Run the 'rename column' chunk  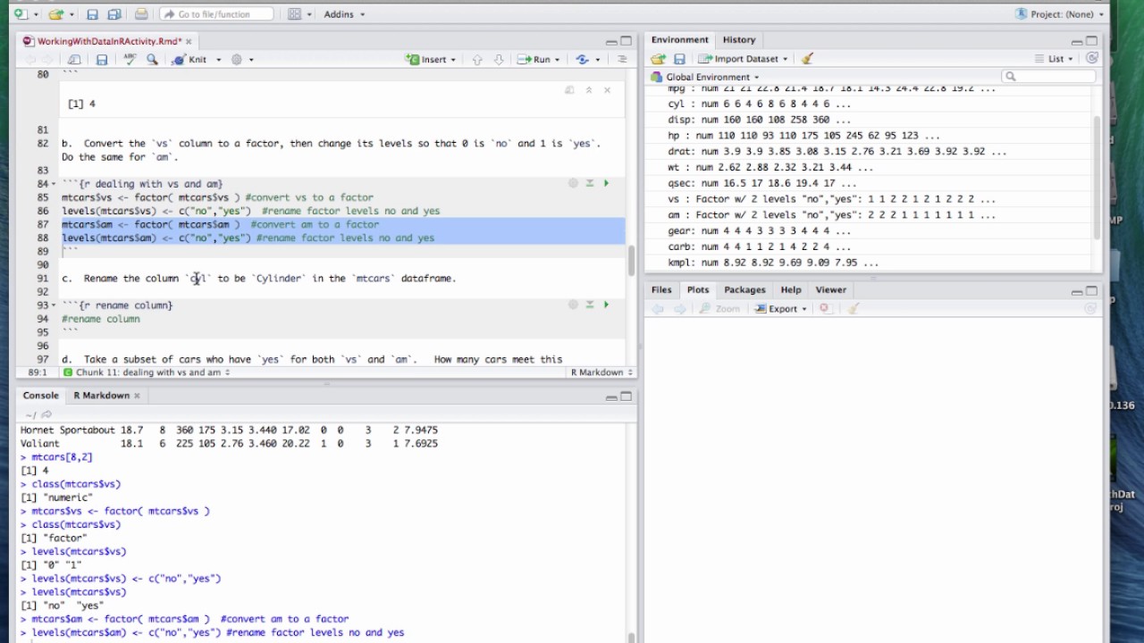(x=606, y=305)
